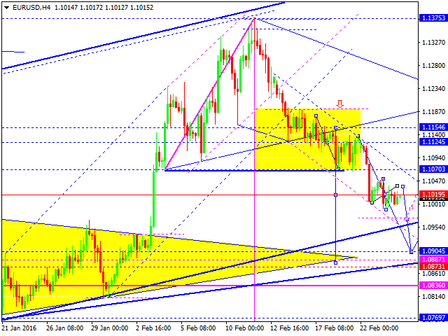The width and height of the screenshot is (448, 336).
Task: Click the 10 Feb 00:00 time label
Action: point(244,328)
